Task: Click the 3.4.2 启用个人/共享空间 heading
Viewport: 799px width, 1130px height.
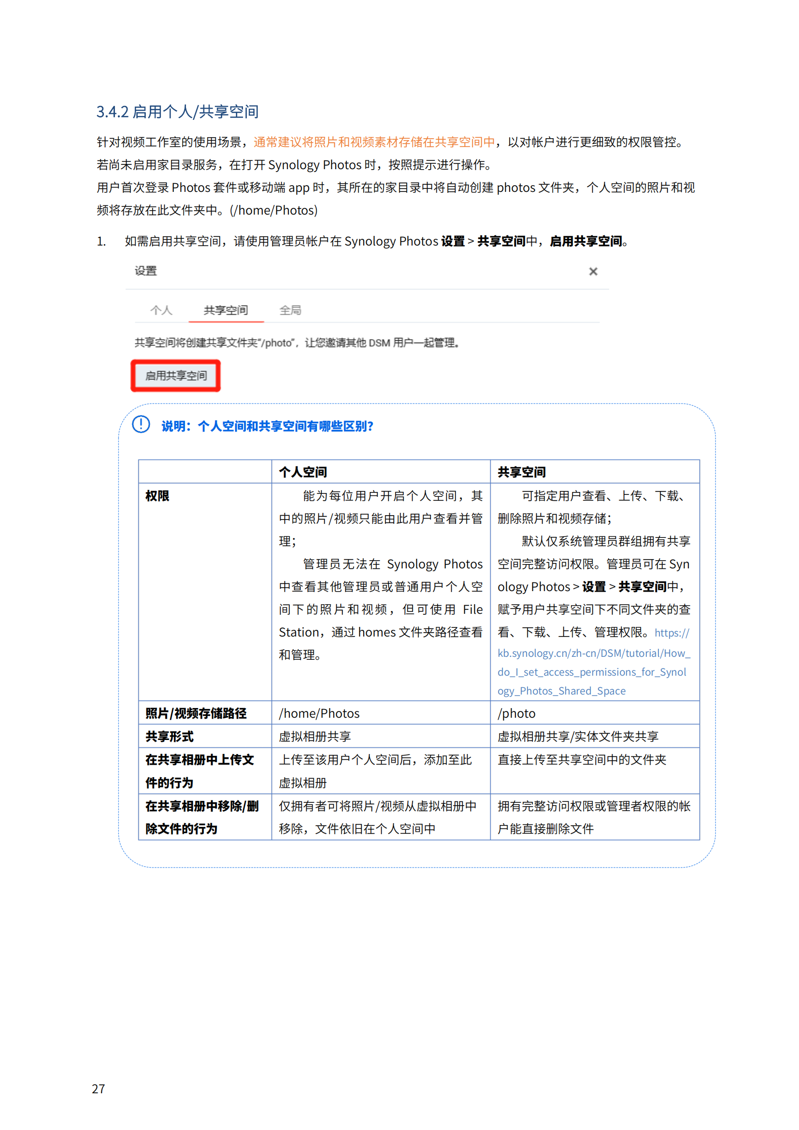Action: click(177, 112)
